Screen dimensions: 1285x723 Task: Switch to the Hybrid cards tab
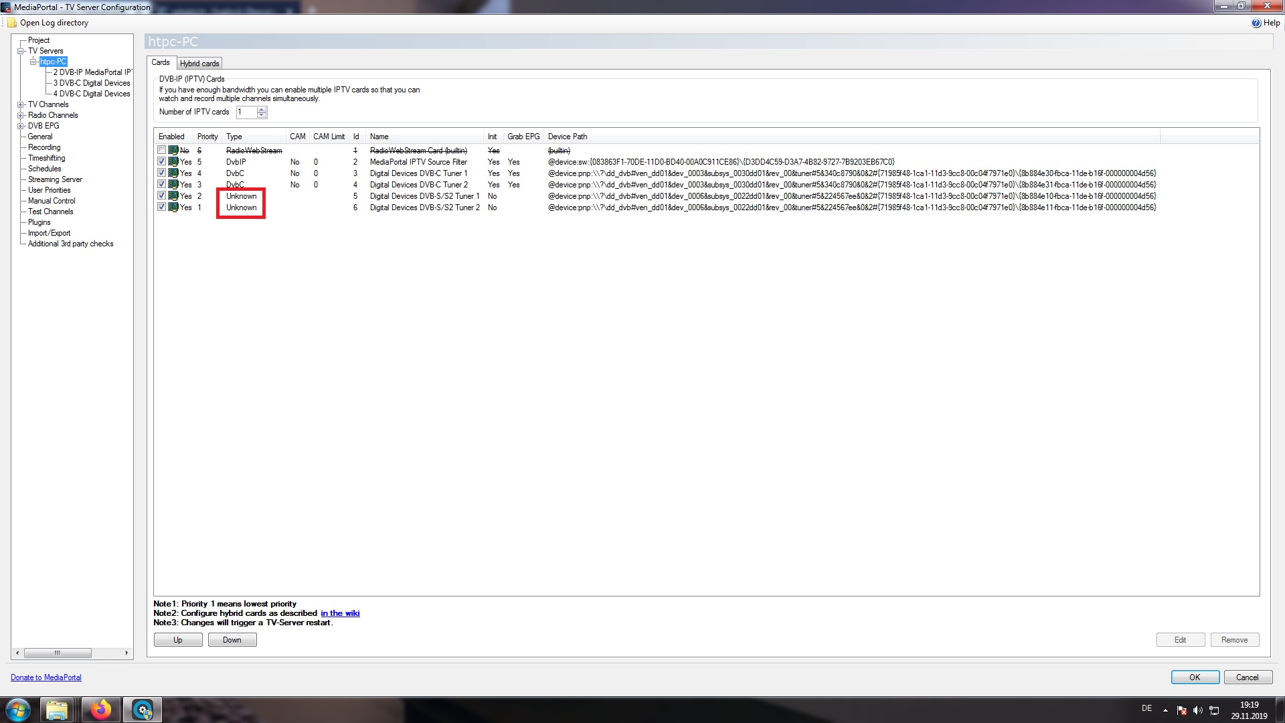[x=199, y=64]
